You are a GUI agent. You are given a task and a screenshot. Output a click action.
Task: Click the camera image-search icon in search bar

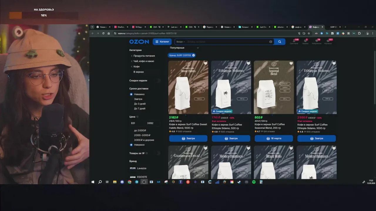pos(271,42)
